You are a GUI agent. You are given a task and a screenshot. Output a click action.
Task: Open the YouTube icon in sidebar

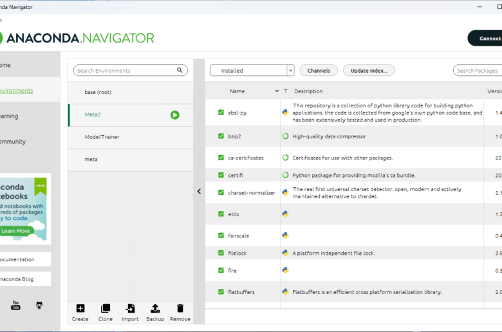pyautogui.click(x=15, y=305)
